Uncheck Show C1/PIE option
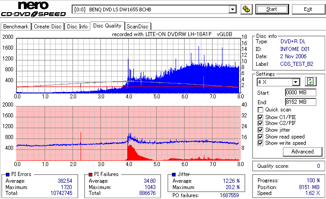Screen dimensions: 326x199 pos(260,117)
